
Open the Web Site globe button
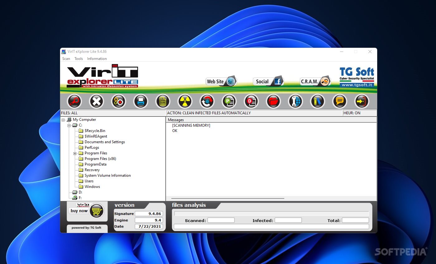tap(221, 81)
